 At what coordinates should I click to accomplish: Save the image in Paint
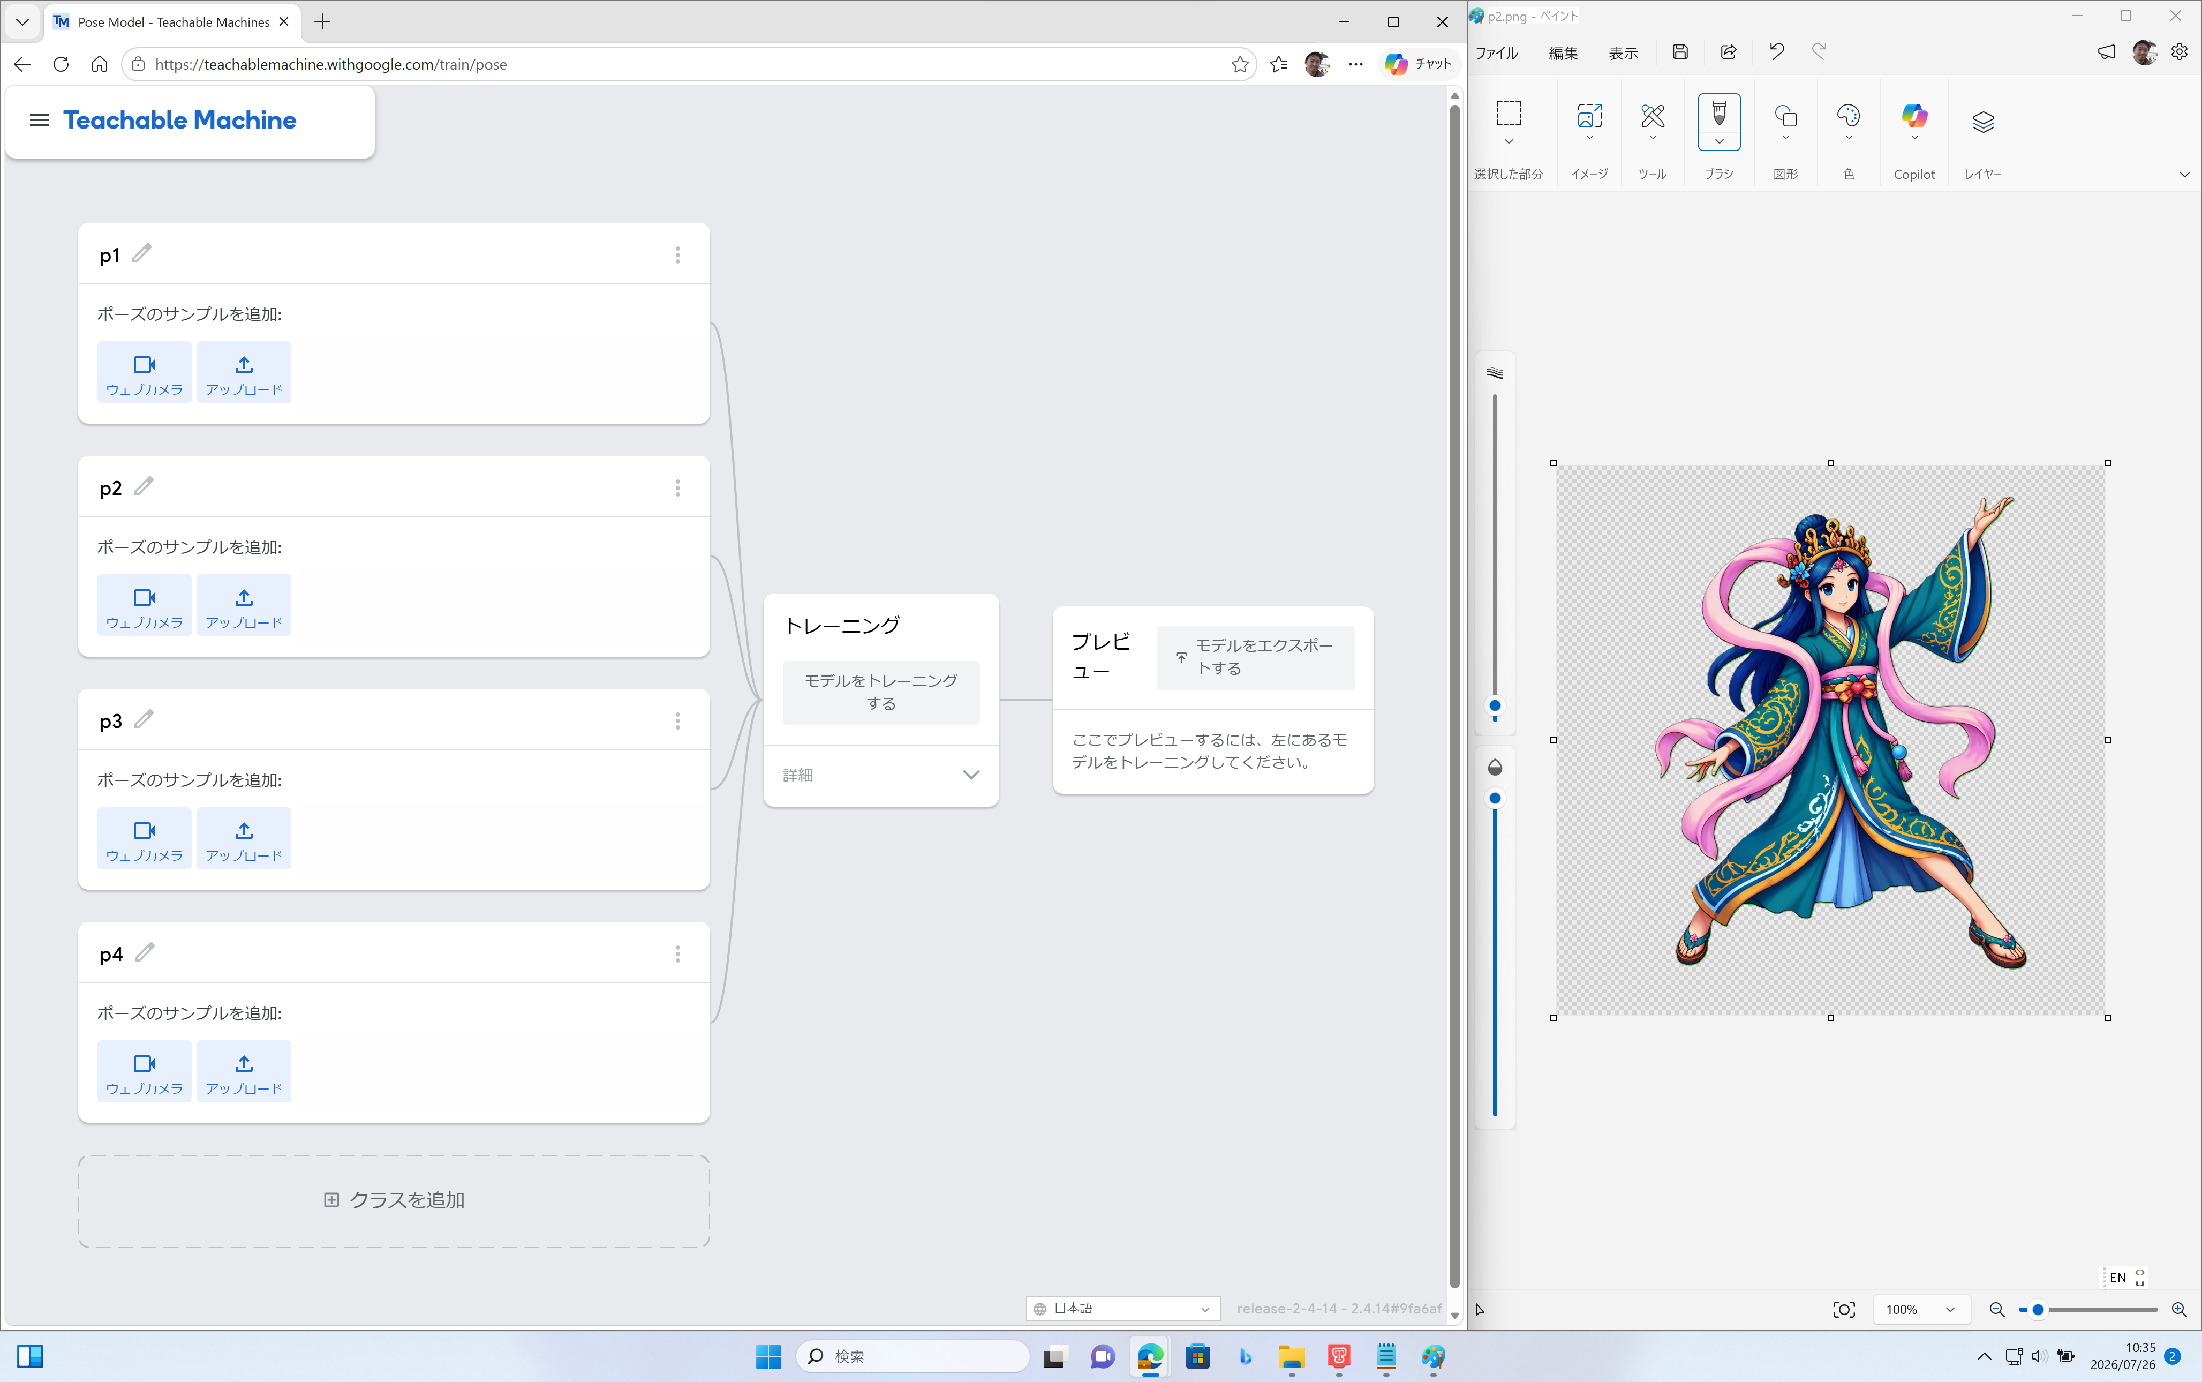click(1680, 52)
